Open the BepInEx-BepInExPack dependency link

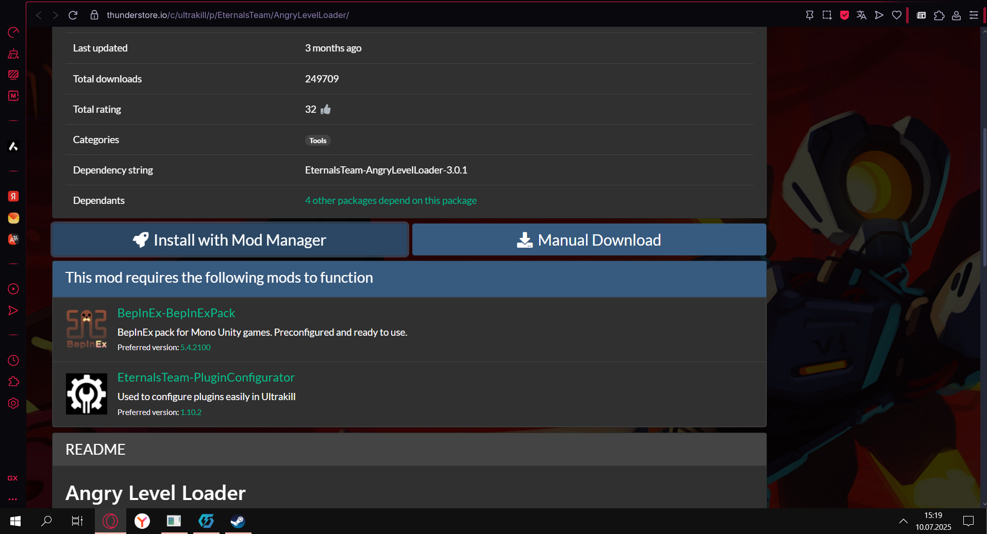176,313
